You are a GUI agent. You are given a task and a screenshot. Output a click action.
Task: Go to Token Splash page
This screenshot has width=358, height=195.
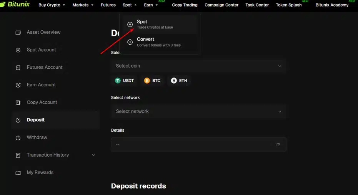point(288,5)
